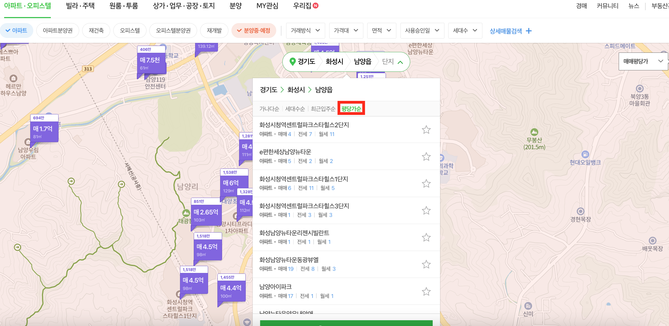Click the 경현목장 map marker
This screenshot has height=326, width=669.
pyautogui.click(x=580, y=211)
